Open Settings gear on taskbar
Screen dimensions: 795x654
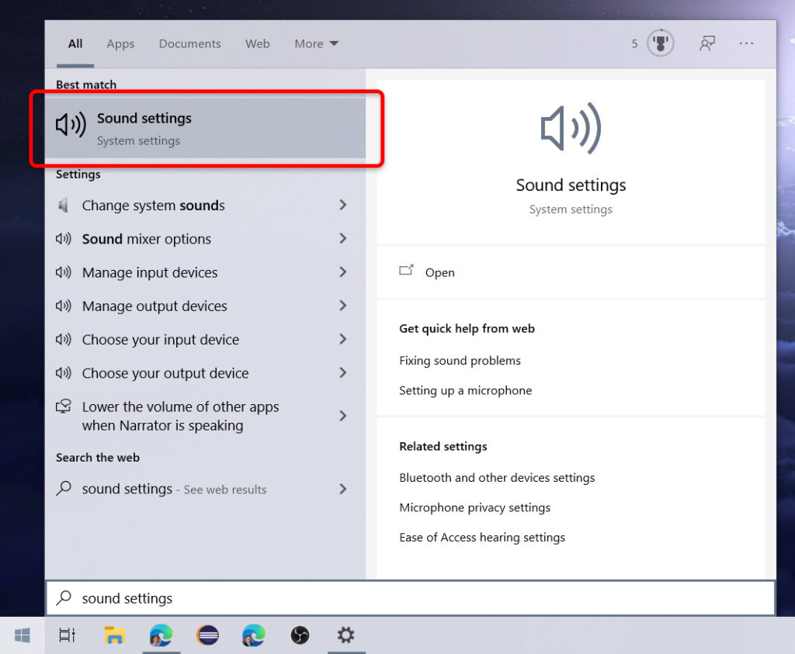click(346, 635)
